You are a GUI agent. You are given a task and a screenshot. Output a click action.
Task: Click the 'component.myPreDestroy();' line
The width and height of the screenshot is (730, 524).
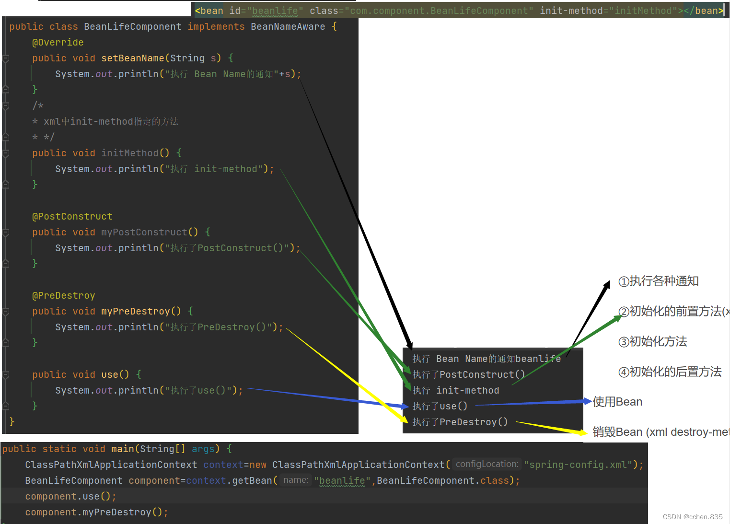point(96,512)
